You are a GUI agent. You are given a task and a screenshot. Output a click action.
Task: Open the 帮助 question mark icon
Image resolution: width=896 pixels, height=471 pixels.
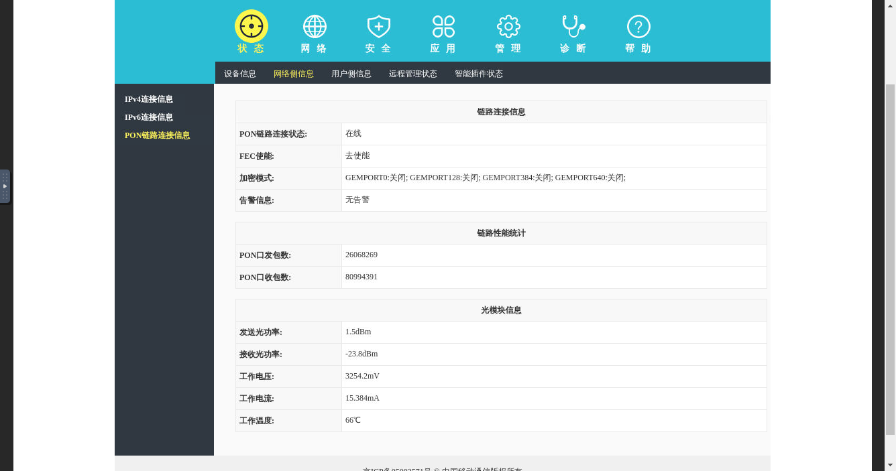pyautogui.click(x=638, y=26)
